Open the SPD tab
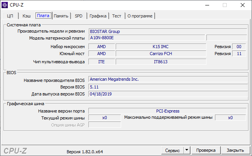This screenshot has width=252, height=156. click(79, 16)
